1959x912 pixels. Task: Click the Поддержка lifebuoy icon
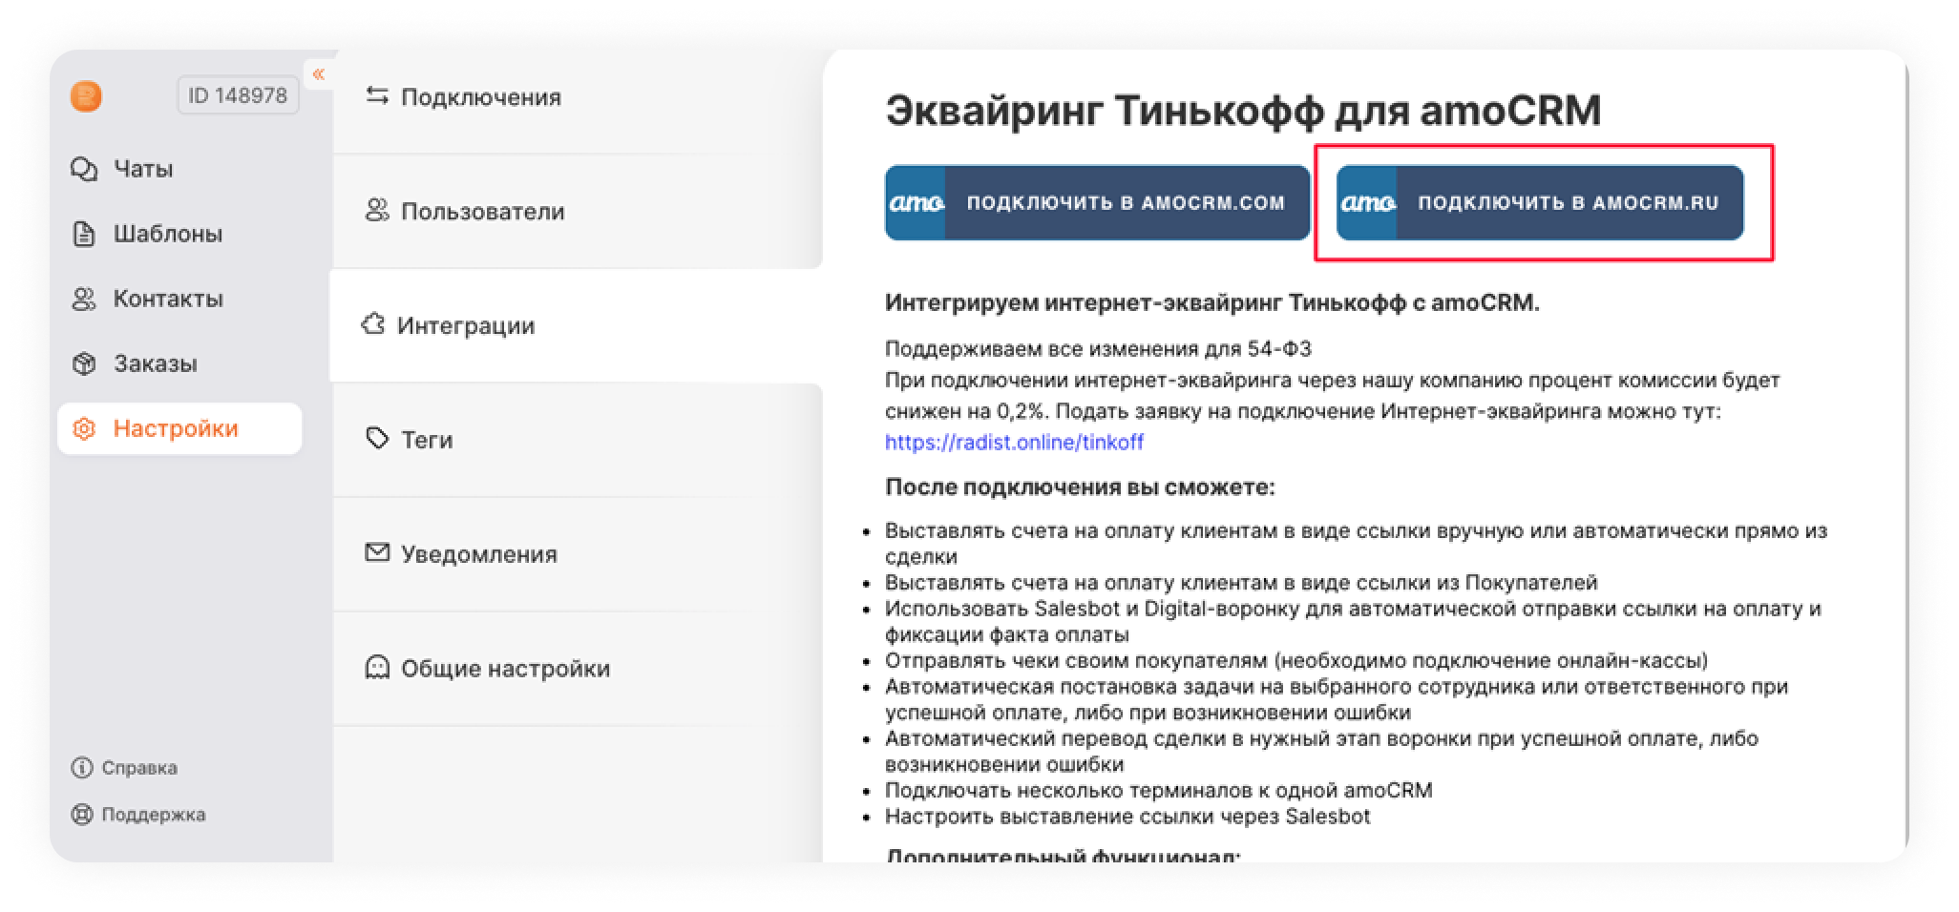click(82, 815)
